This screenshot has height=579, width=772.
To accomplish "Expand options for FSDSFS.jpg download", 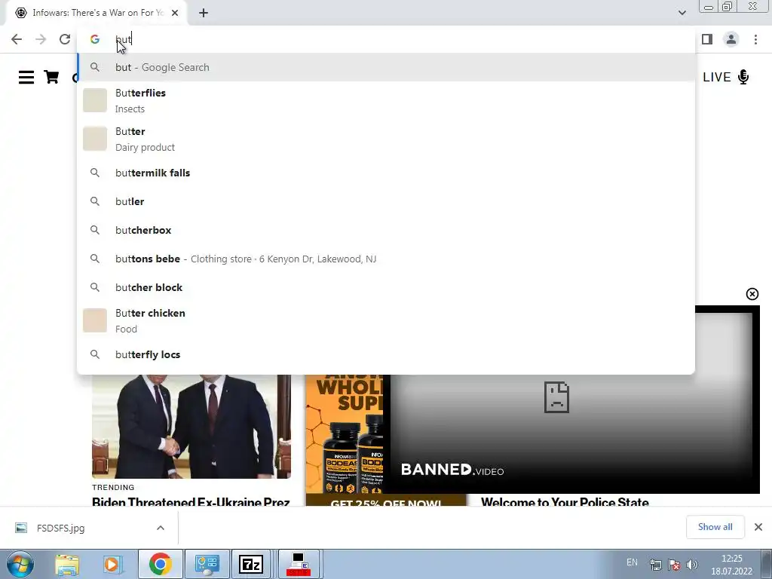I will click(x=161, y=528).
